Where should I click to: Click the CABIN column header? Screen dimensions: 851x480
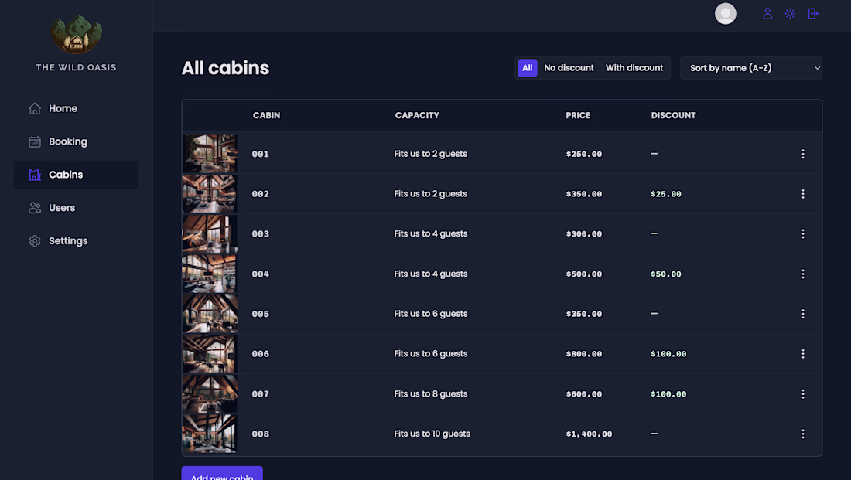click(266, 115)
